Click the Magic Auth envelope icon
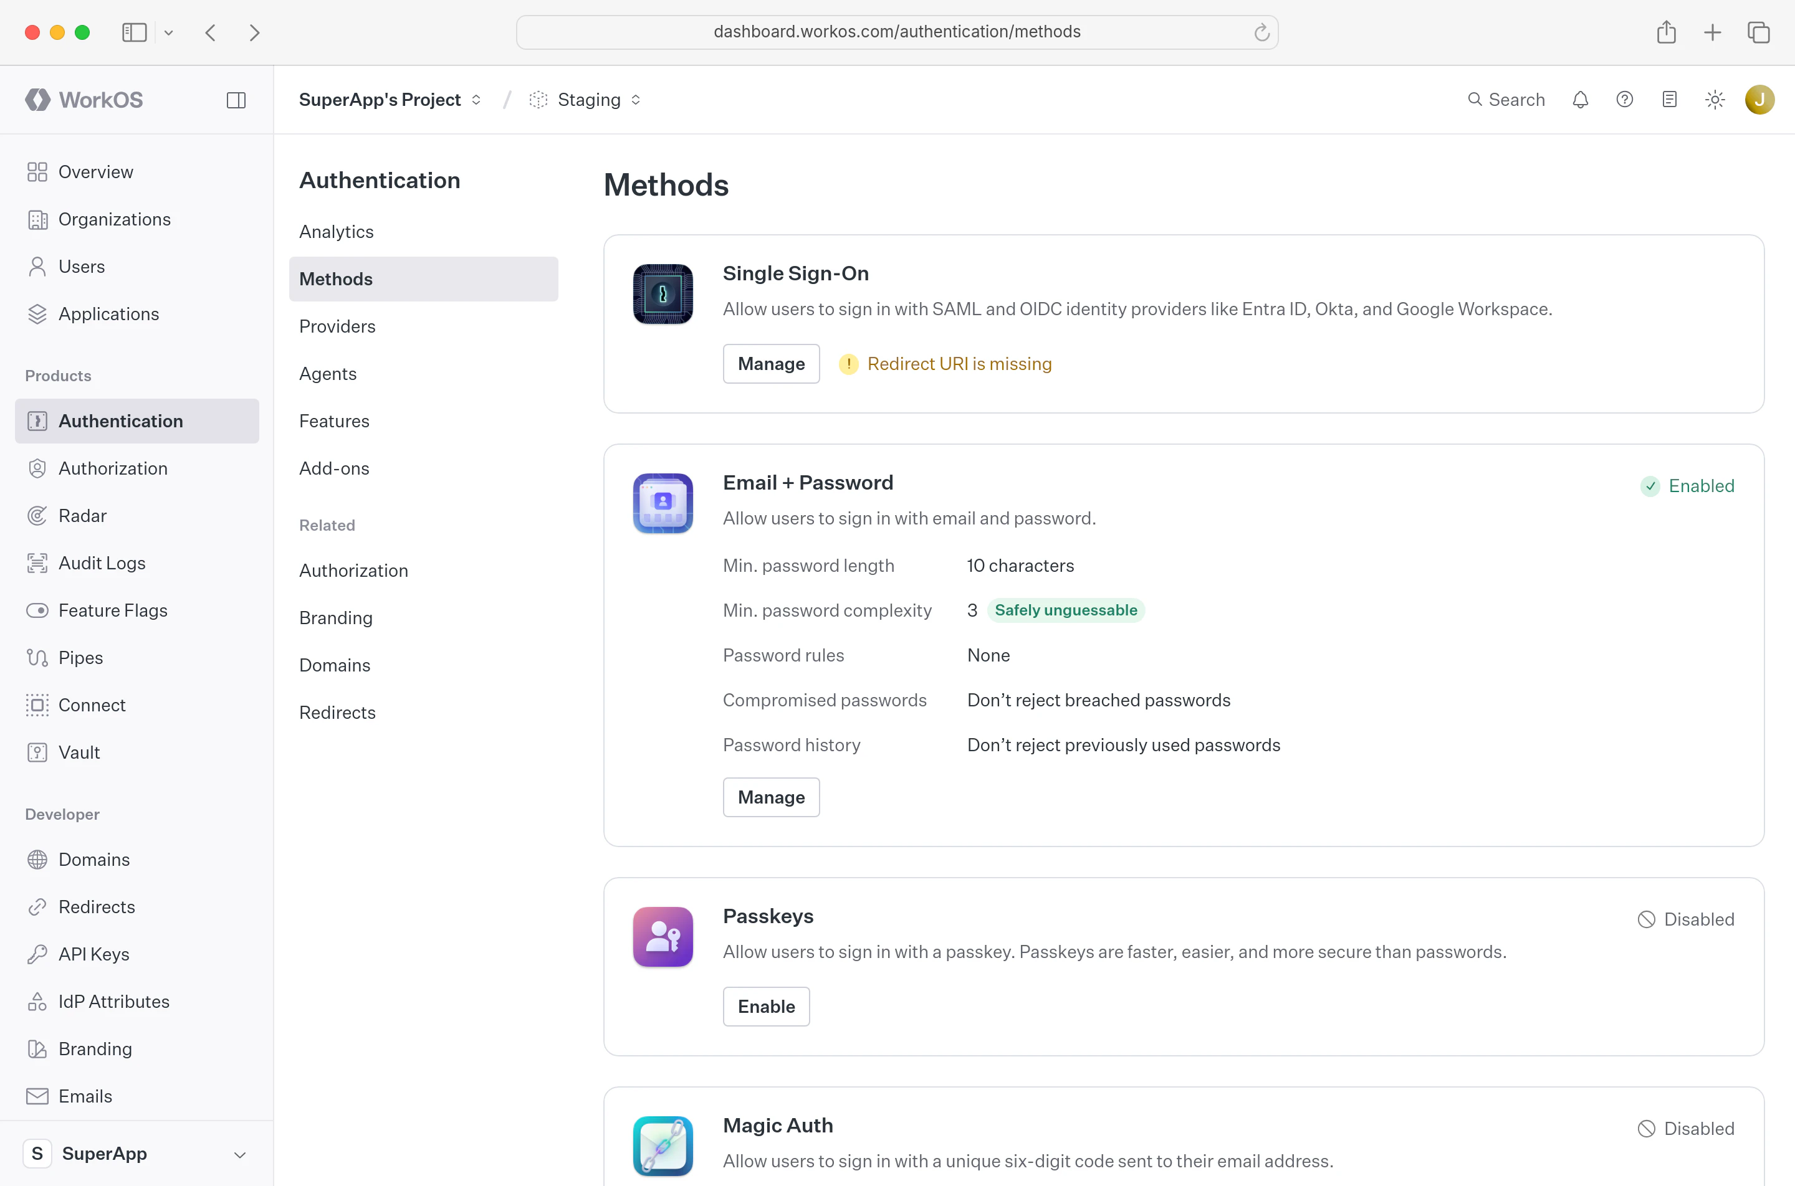The image size is (1795, 1186). 663,1147
